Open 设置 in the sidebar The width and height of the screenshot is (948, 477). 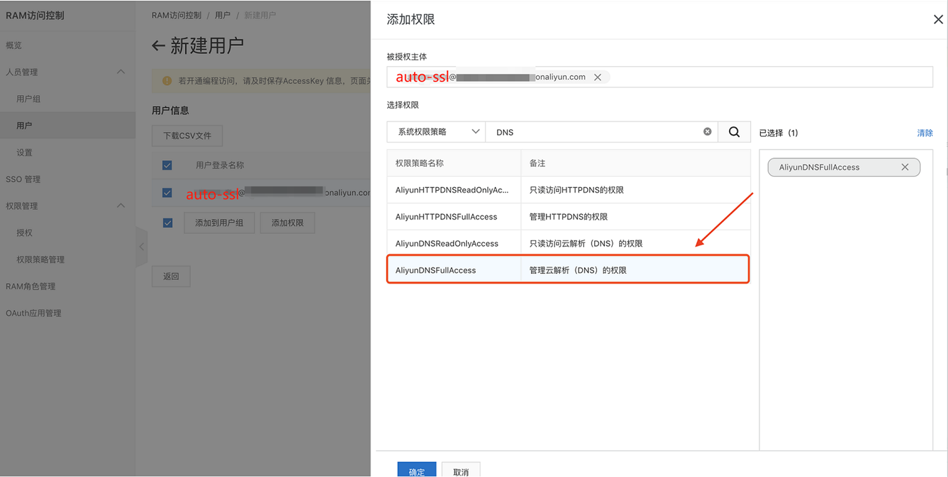pos(24,152)
